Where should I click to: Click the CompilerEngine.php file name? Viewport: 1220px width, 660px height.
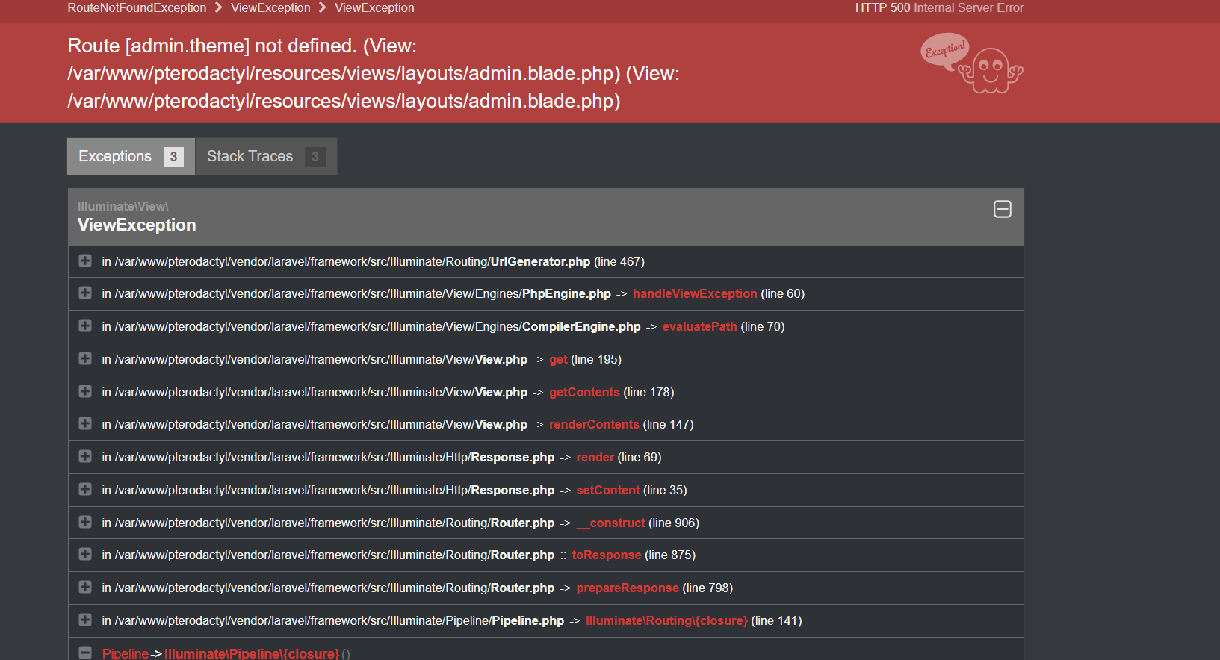pos(581,326)
